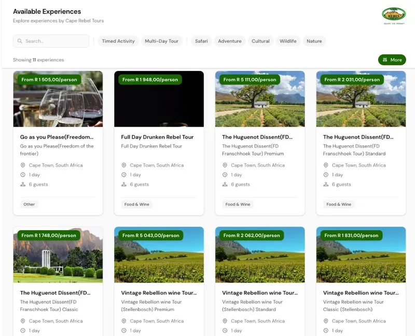Expand the More filters panel
Viewport: 415px width, 336px height.
coord(392,60)
